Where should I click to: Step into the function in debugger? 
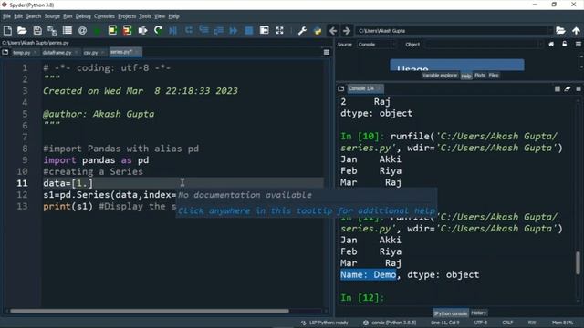[x=203, y=30]
